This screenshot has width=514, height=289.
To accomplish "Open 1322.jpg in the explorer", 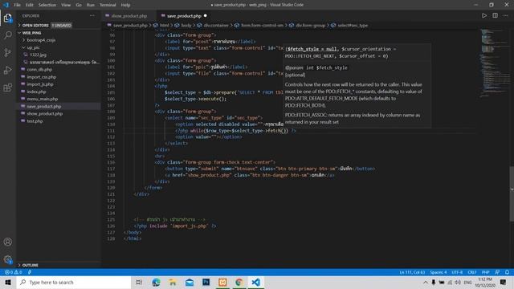I will coord(38,55).
